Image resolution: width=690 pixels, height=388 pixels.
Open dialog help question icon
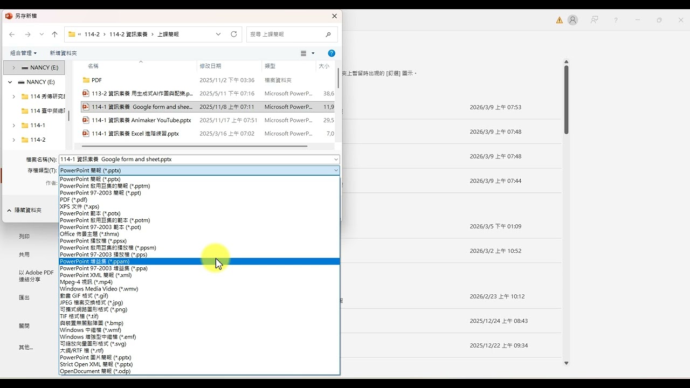(332, 53)
